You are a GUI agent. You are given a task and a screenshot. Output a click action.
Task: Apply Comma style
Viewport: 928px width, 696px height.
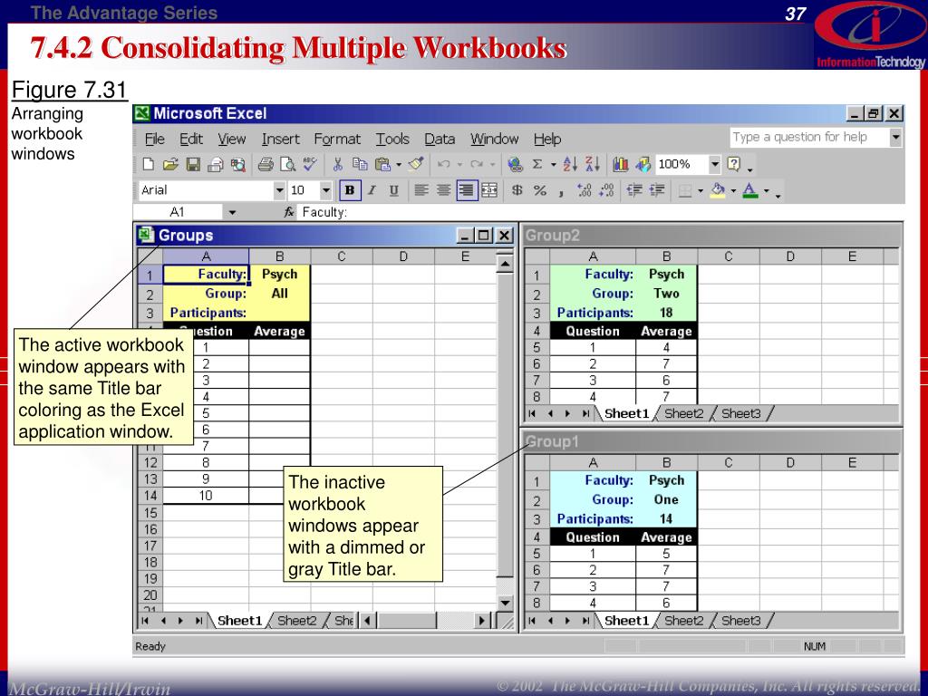coord(560,191)
